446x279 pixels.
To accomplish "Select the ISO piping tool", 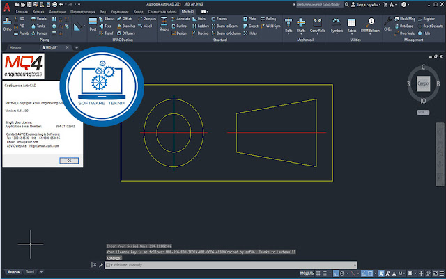I will [x=20, y=19].
